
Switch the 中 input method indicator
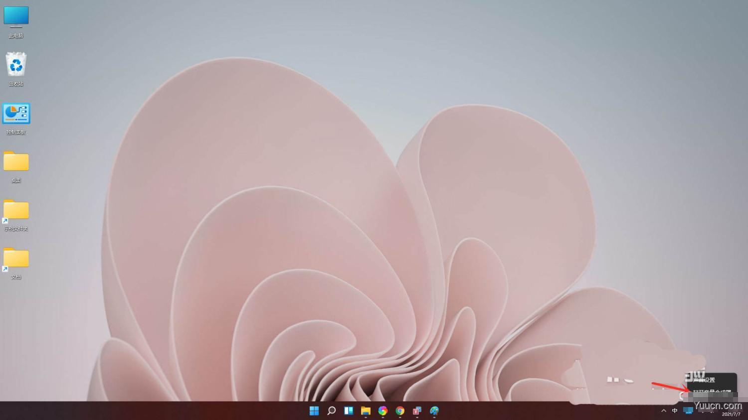click(675, 411)
